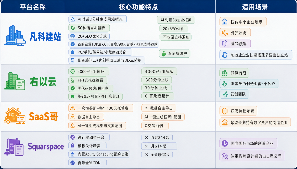Select the 核心功能特点 column header
Viewport: 297px width, 169px height.
pos(138,7)
